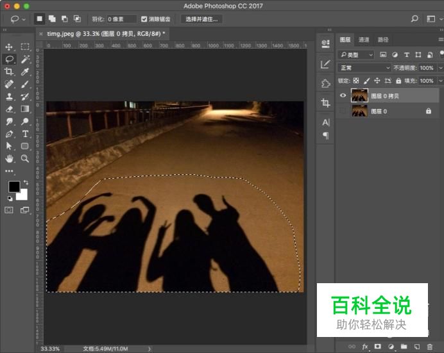Select the Eyedropper tool

pos(25,72)
